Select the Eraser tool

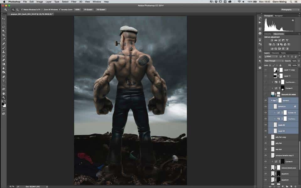point(4,60)
